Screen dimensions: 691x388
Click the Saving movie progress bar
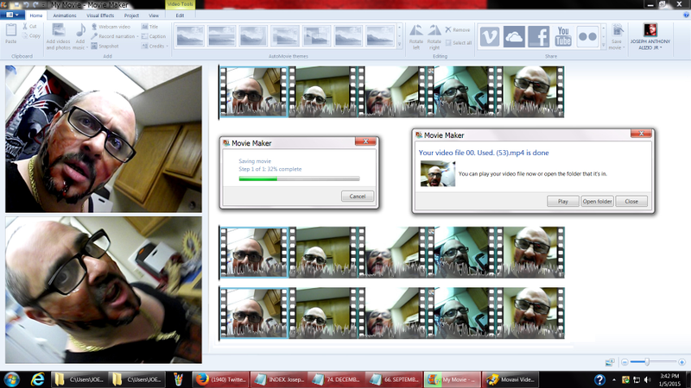pyautogui.click(x=299, y=178)
